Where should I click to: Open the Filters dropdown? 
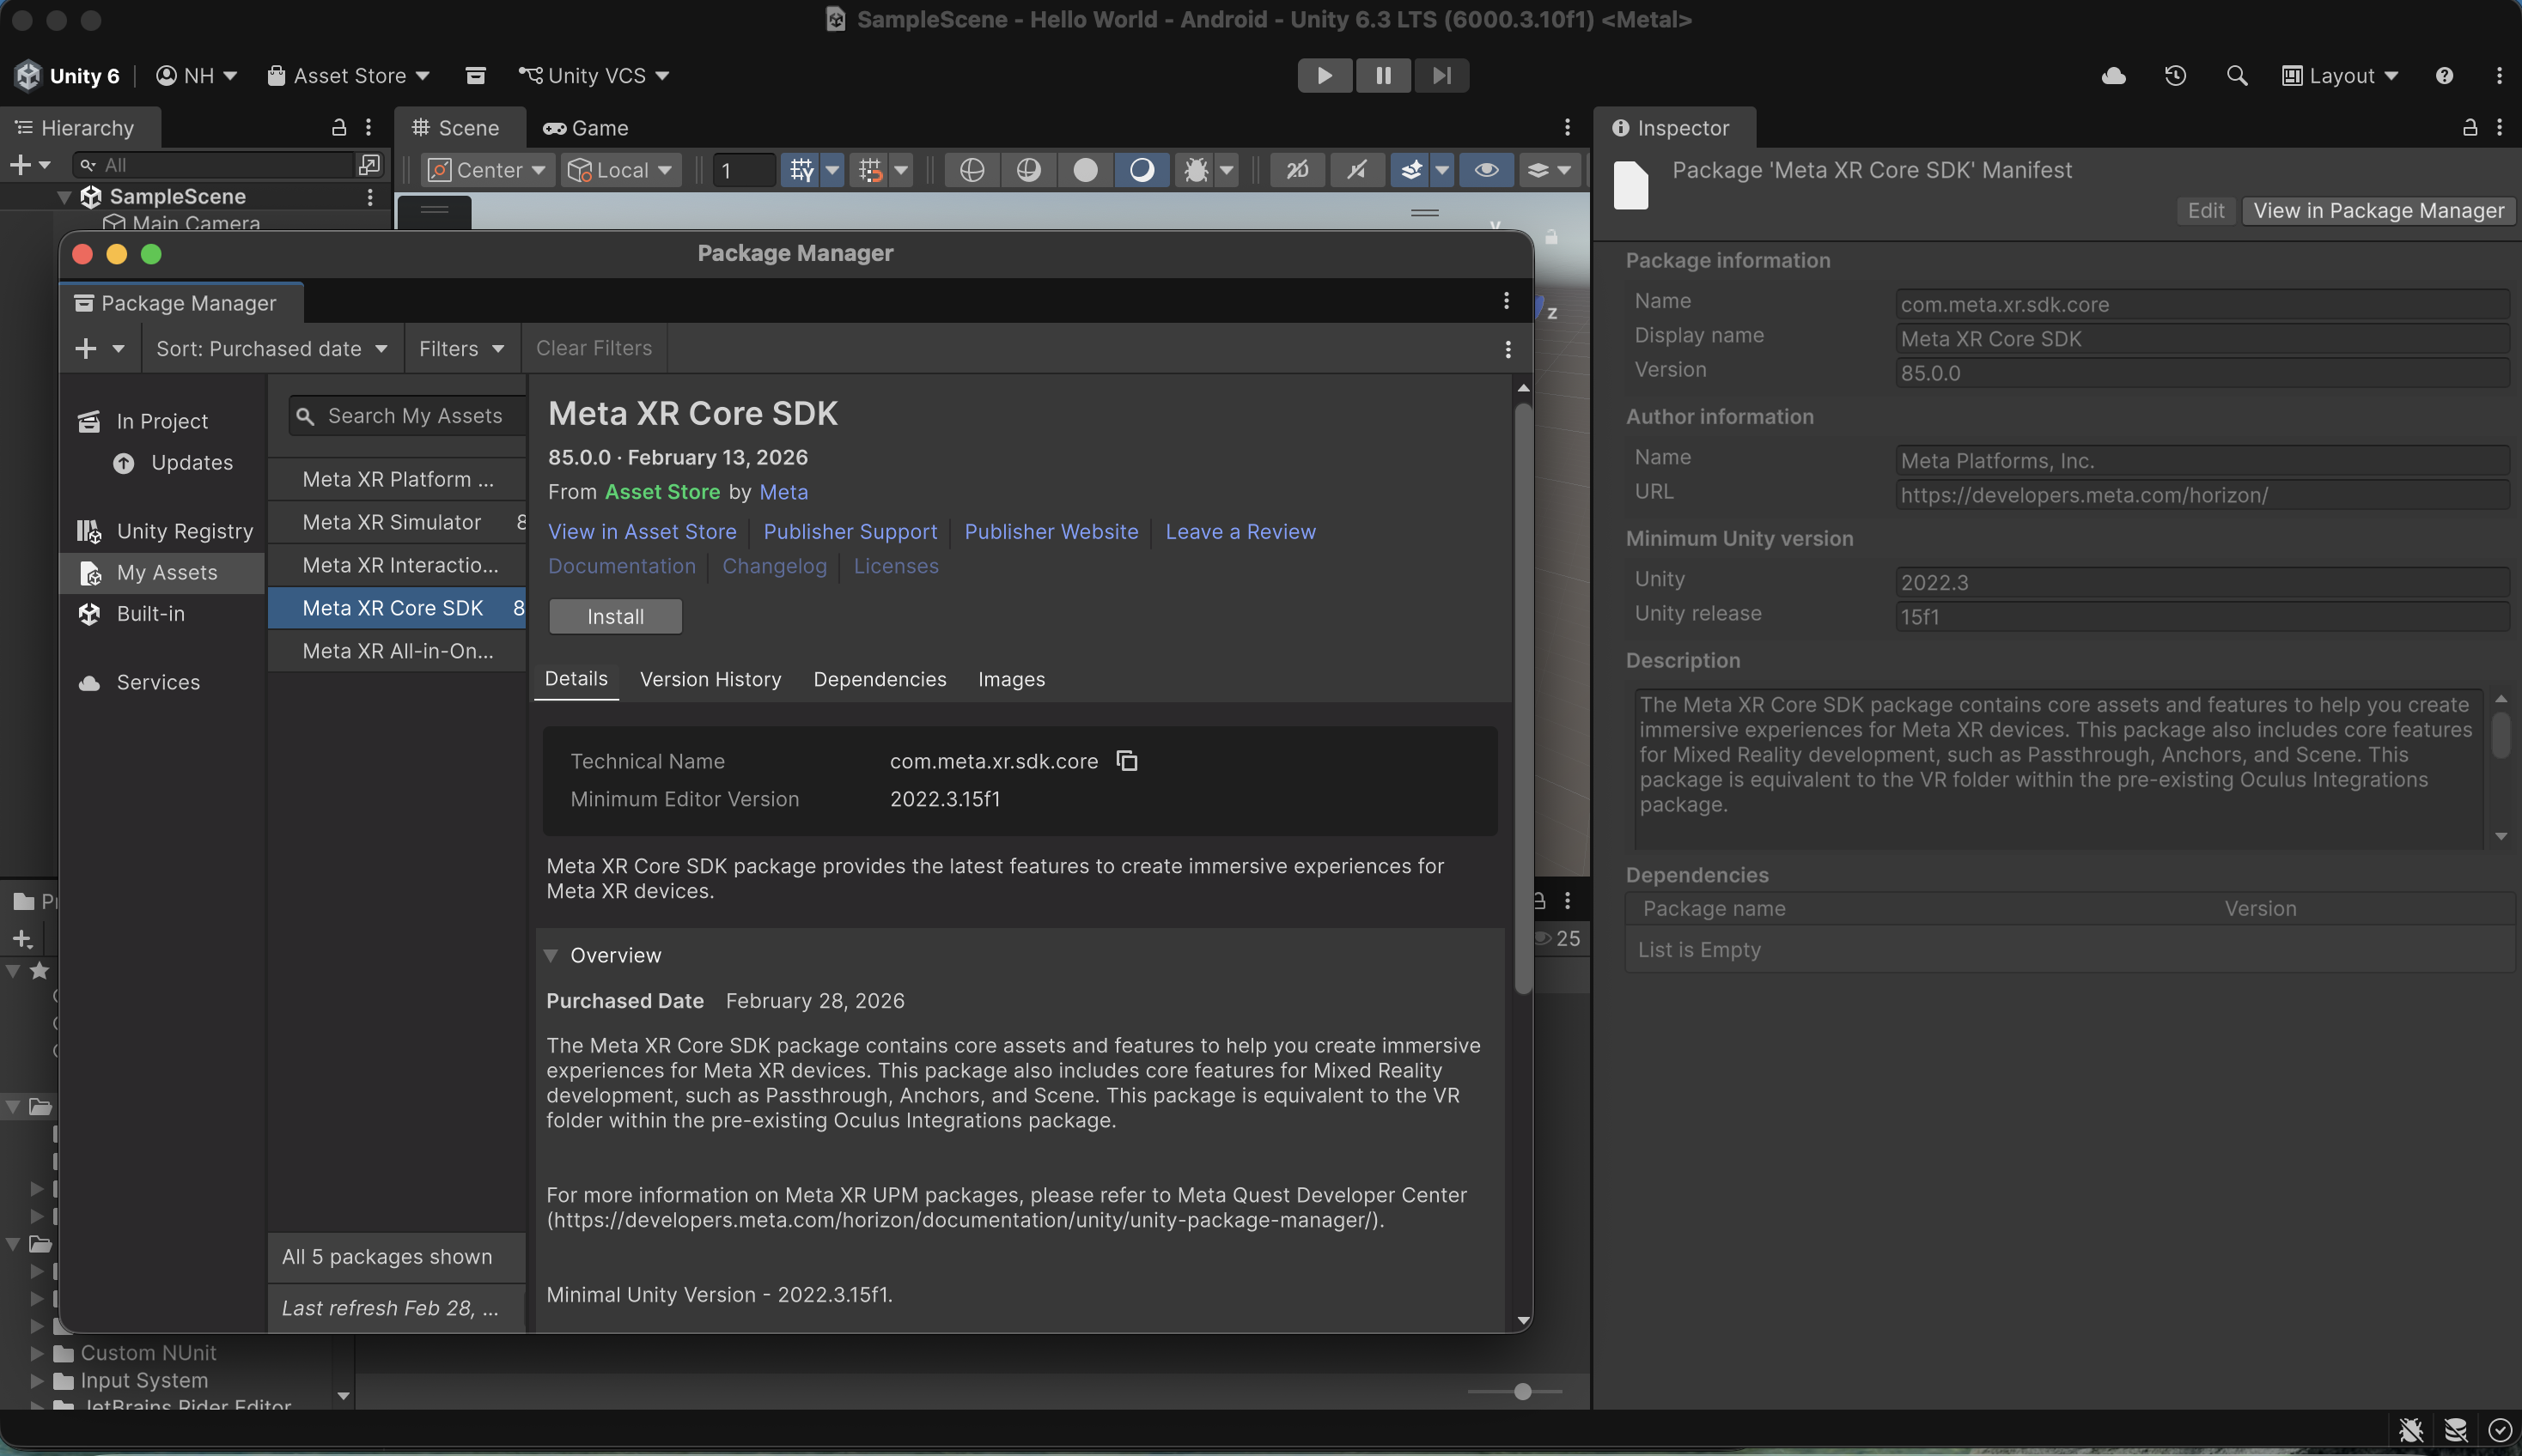click(x=461, y=348)
